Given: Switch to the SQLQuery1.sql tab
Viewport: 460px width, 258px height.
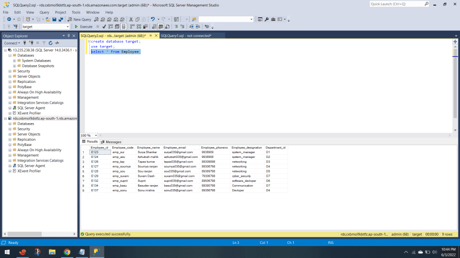Looking at the screenshot, I should 186,35.
